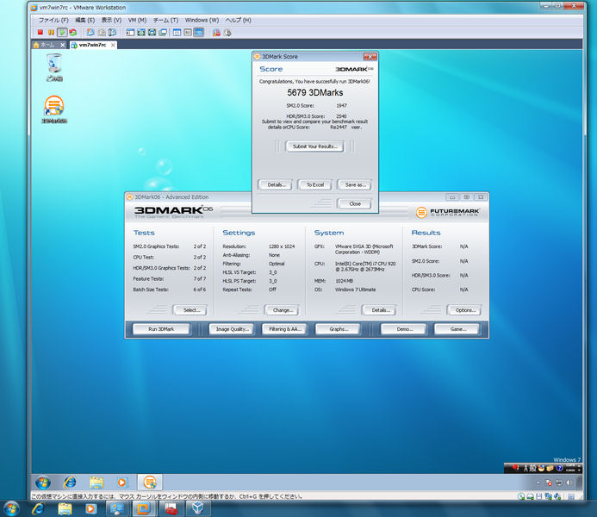Click the Revert to Snapshot toolbar icon

pyautogui.click(x=102, y=33)
